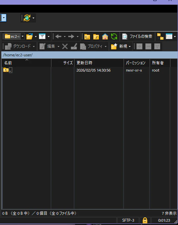Image resolution: width=178 pixels, height=225 pixels.
Task: Click the forward arrow navigation icon
Action: (x=71, y=36)
